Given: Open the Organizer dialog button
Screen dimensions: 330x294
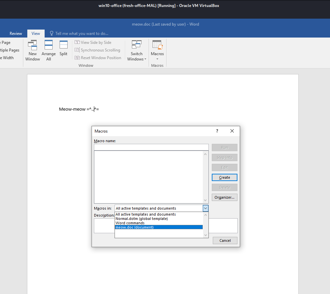Looking at the screenshot, I should 224,197.
